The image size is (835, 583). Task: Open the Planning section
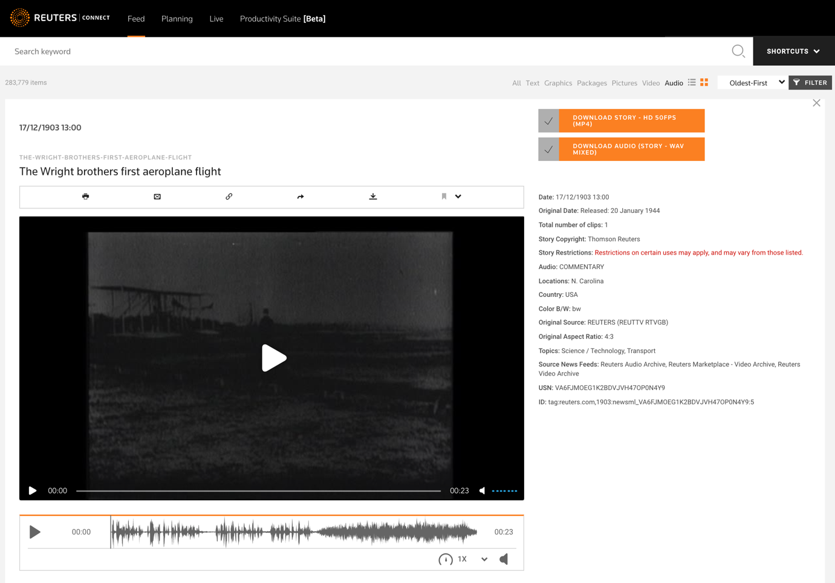(x=177, y=19)
